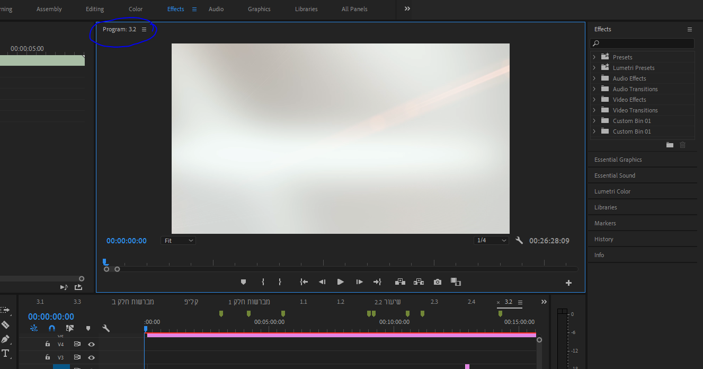Open the Effects workspace menu icon

194,9
